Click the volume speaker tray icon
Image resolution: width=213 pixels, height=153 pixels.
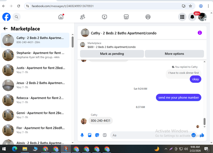pos(186,149)
